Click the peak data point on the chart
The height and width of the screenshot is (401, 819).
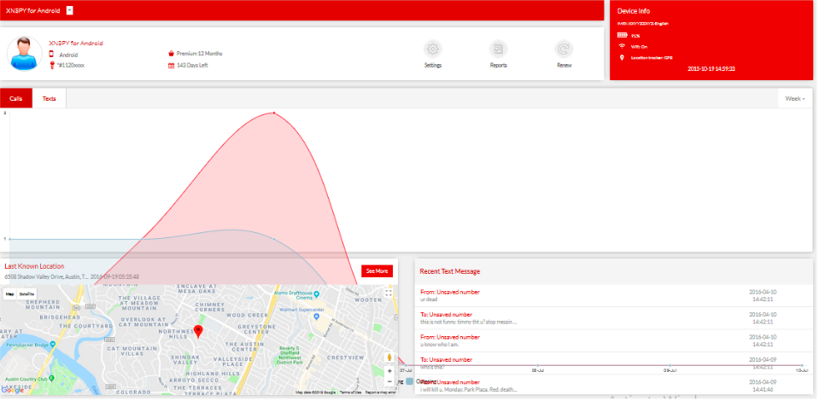tap(274, 113)
